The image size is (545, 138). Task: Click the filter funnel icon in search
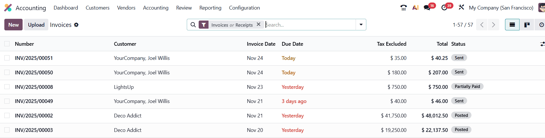[x=204, y=25]
